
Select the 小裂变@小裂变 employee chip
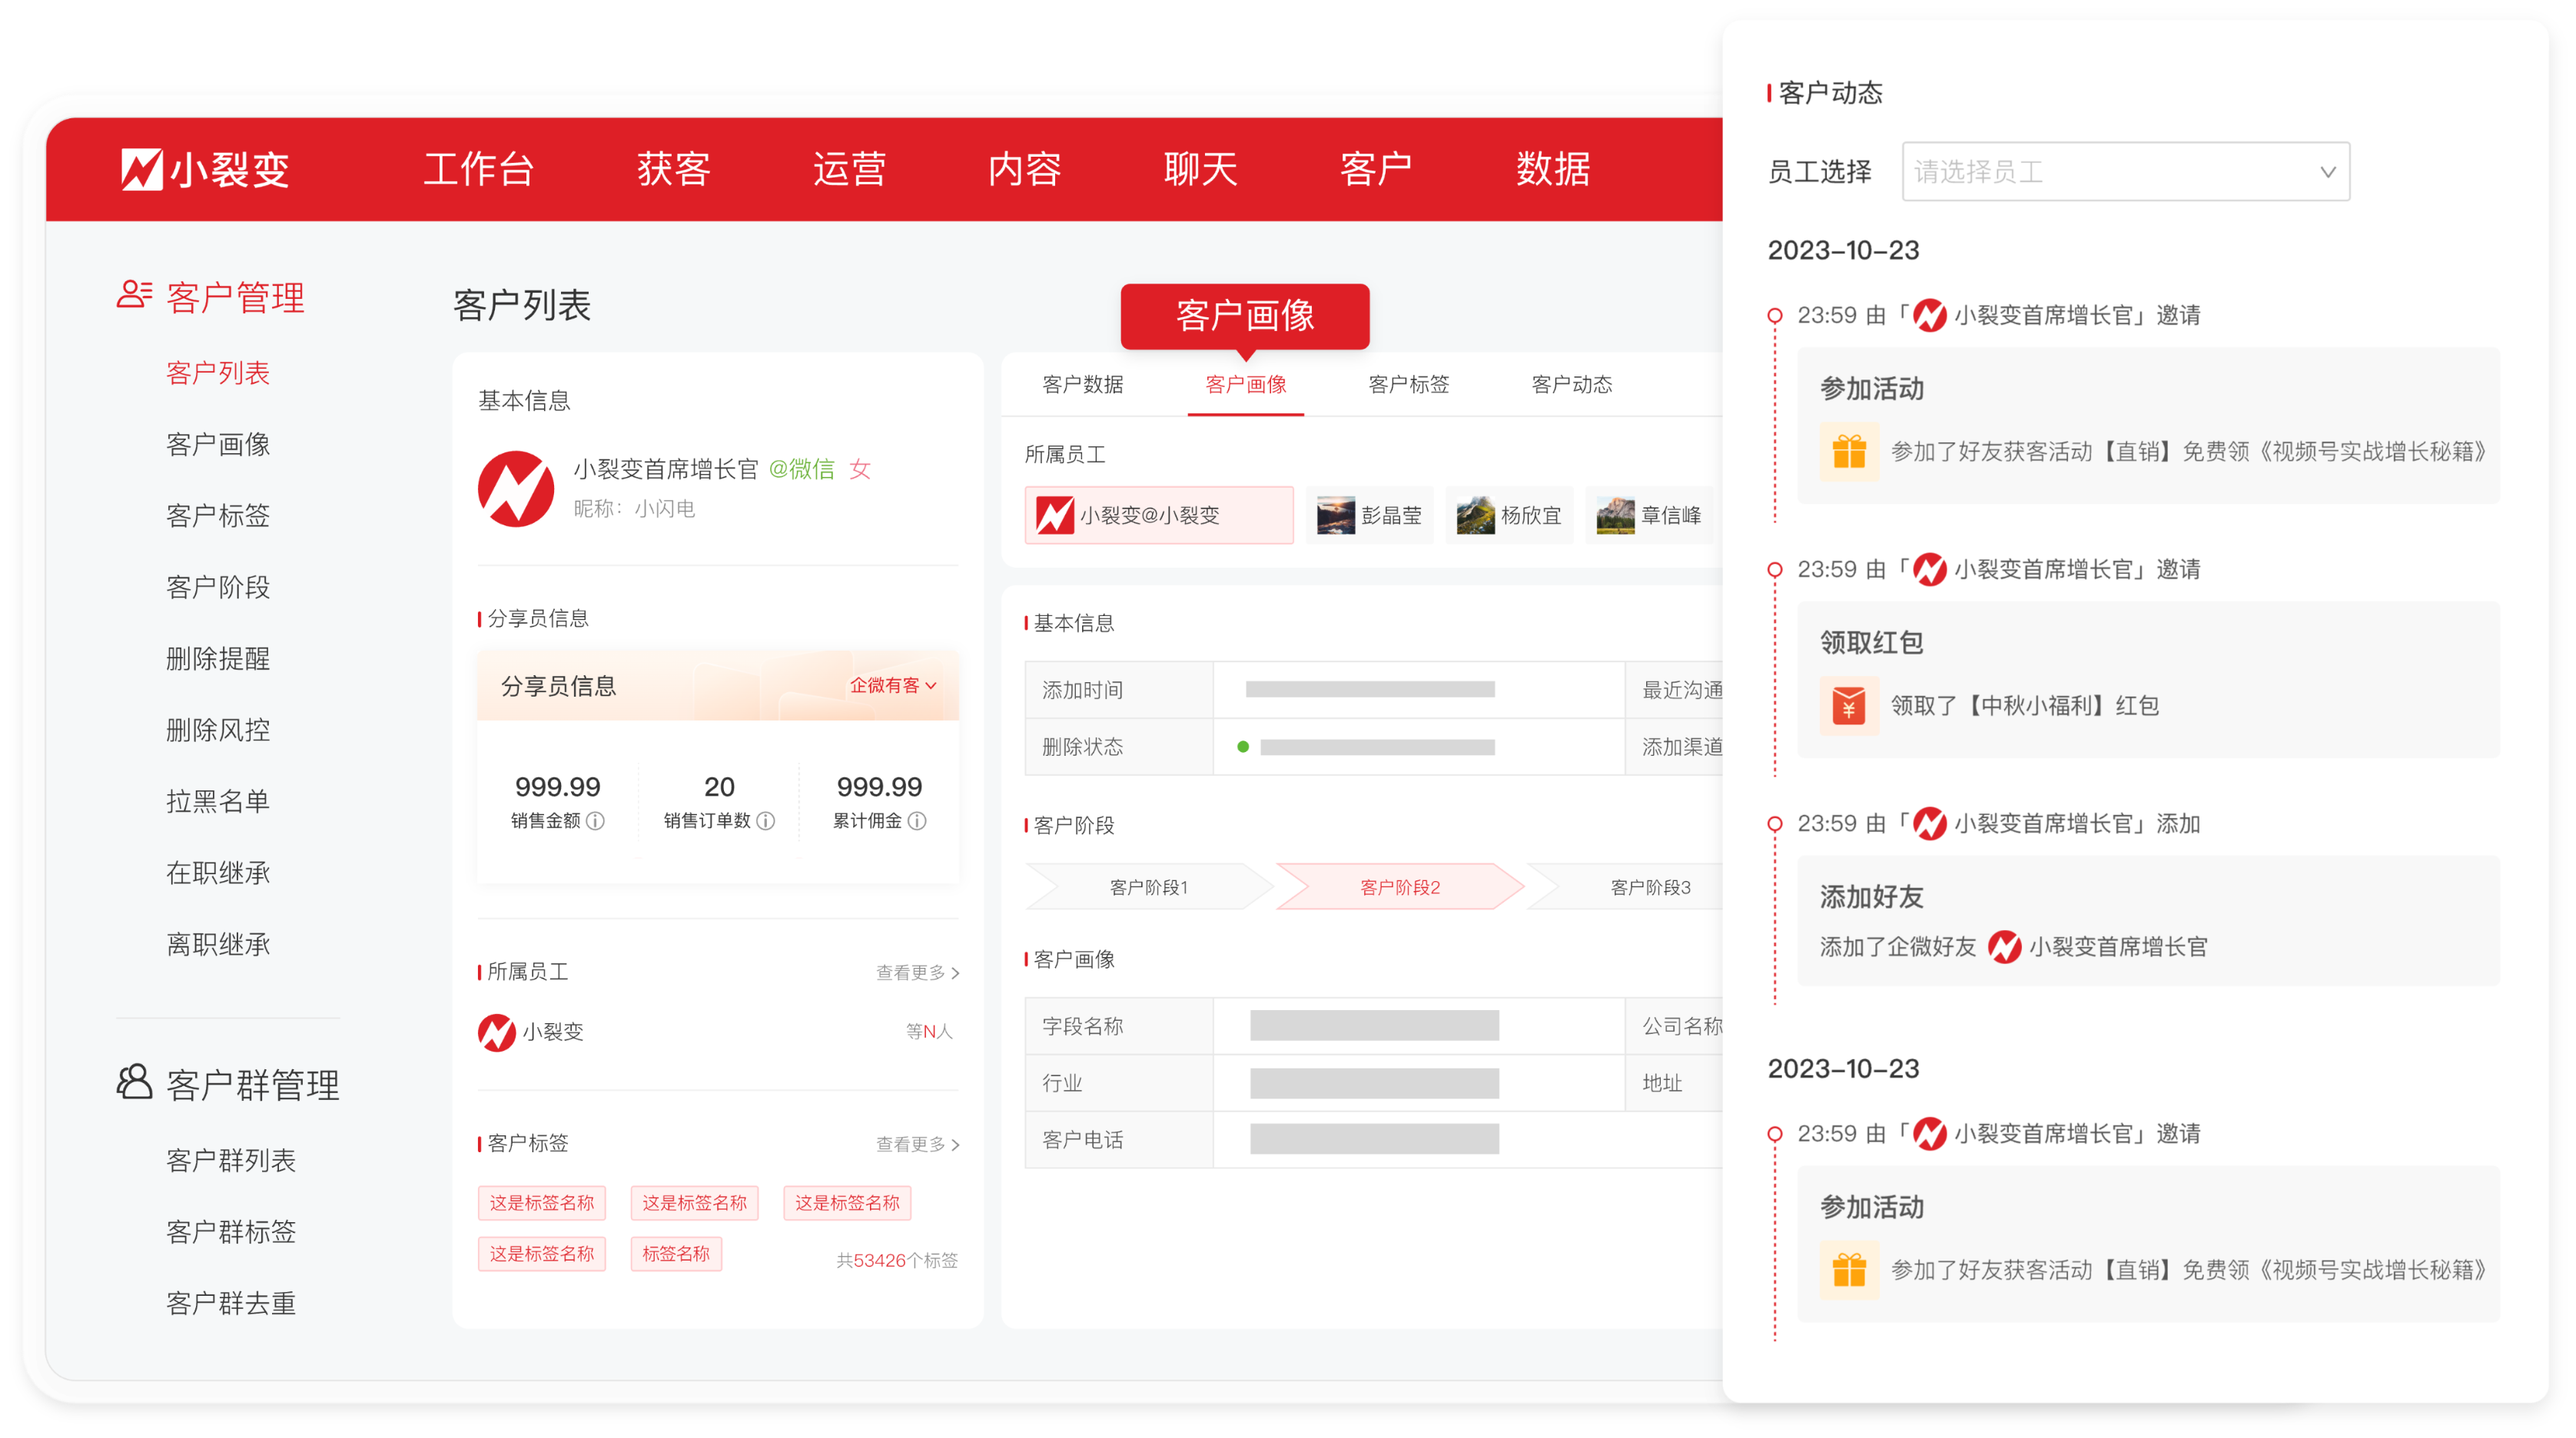(1158, 515)
